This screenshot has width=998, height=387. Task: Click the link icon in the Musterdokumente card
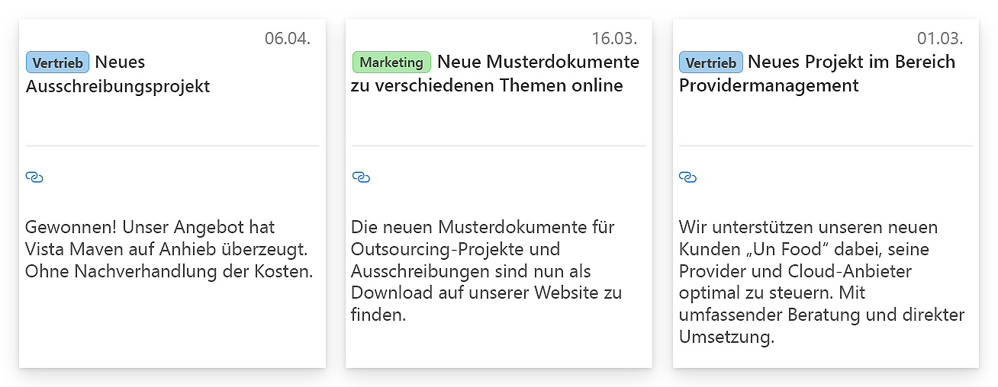(361, 178)
